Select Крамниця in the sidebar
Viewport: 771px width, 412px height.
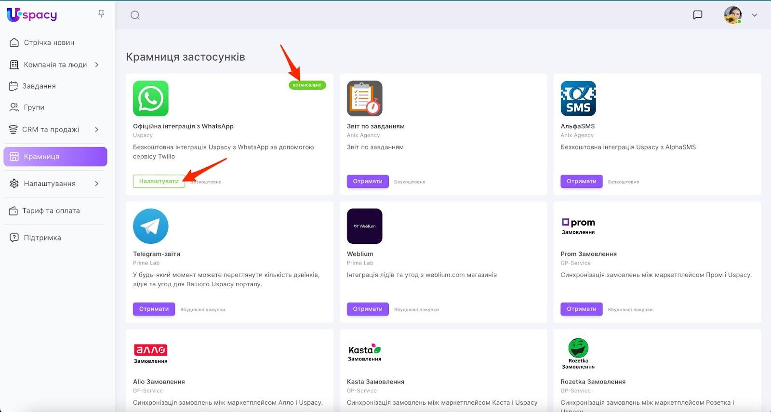55,157
